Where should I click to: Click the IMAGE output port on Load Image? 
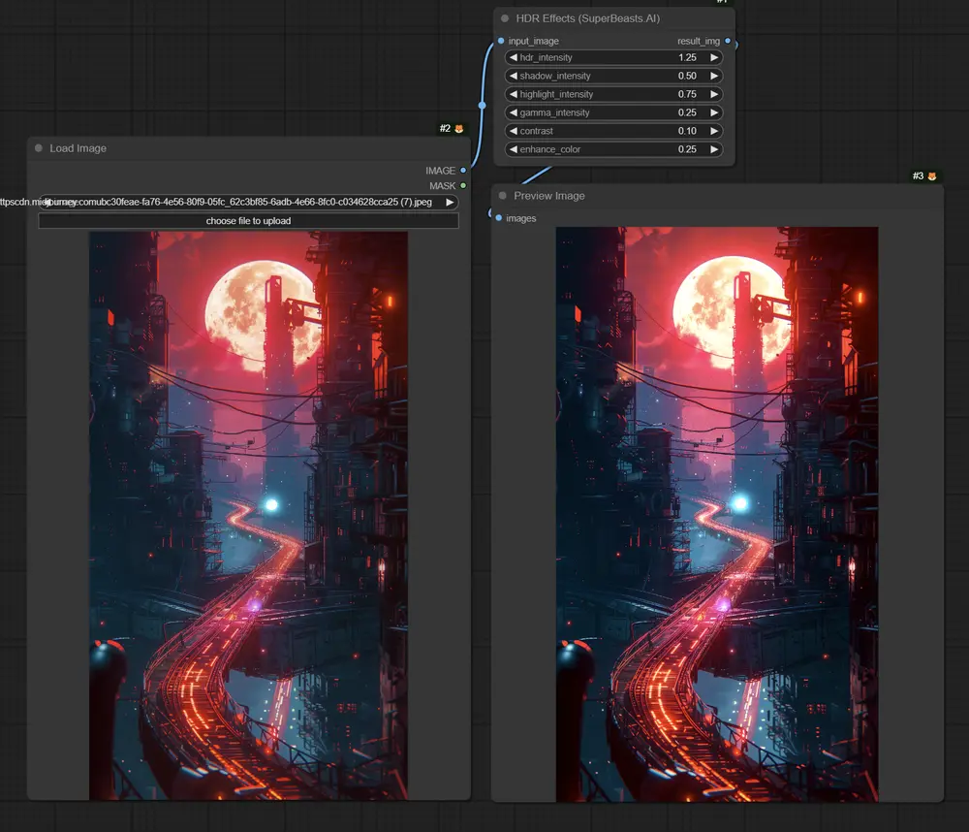463,171
